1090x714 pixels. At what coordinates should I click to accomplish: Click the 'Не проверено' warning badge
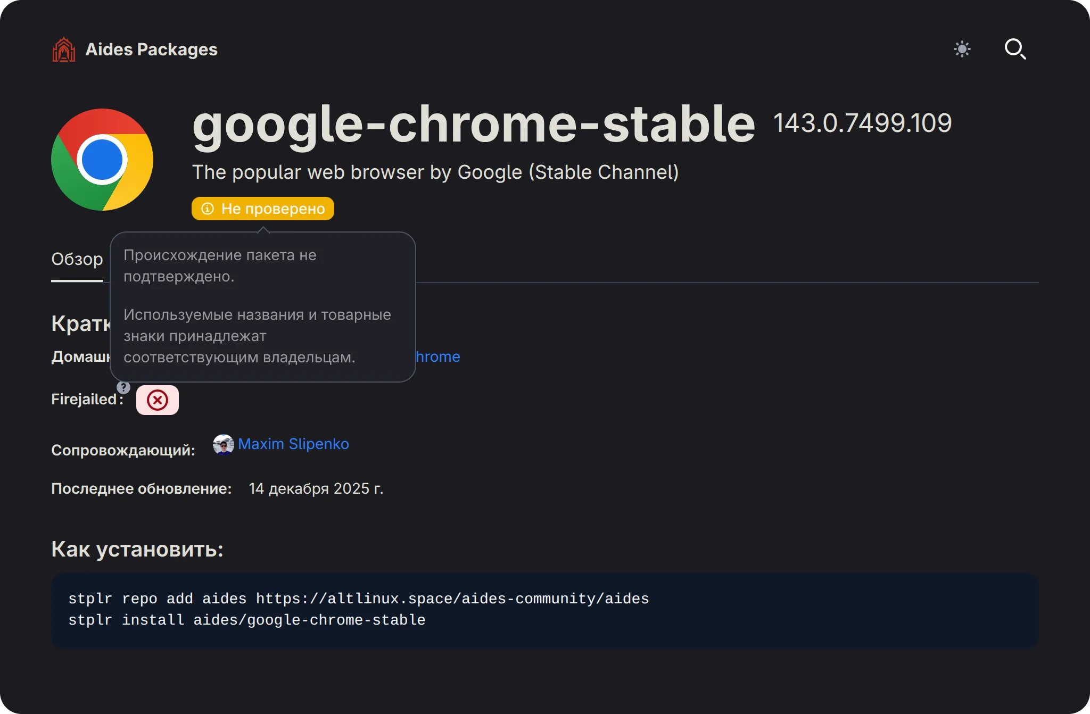[272, 209]
